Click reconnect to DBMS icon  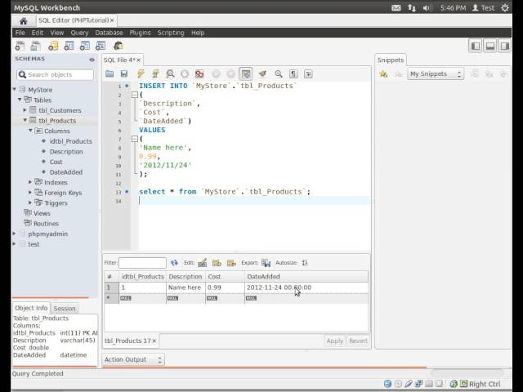118,46
